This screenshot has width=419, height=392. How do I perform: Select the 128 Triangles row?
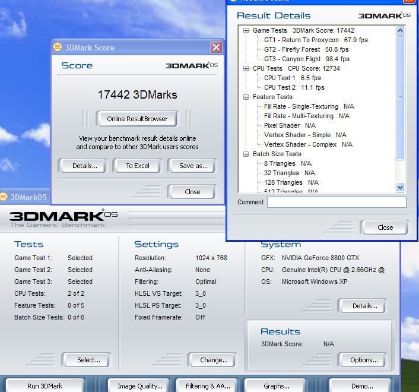point(291,182)
